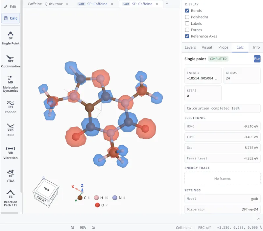Open the Info panel tab
The height and width of the screenshot is (231, 263).
(256, 47)
